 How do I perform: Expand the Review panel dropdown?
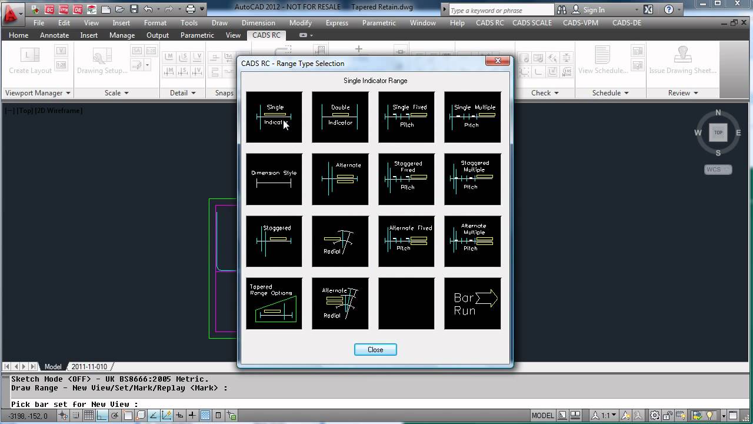click(x=682, y=93)
